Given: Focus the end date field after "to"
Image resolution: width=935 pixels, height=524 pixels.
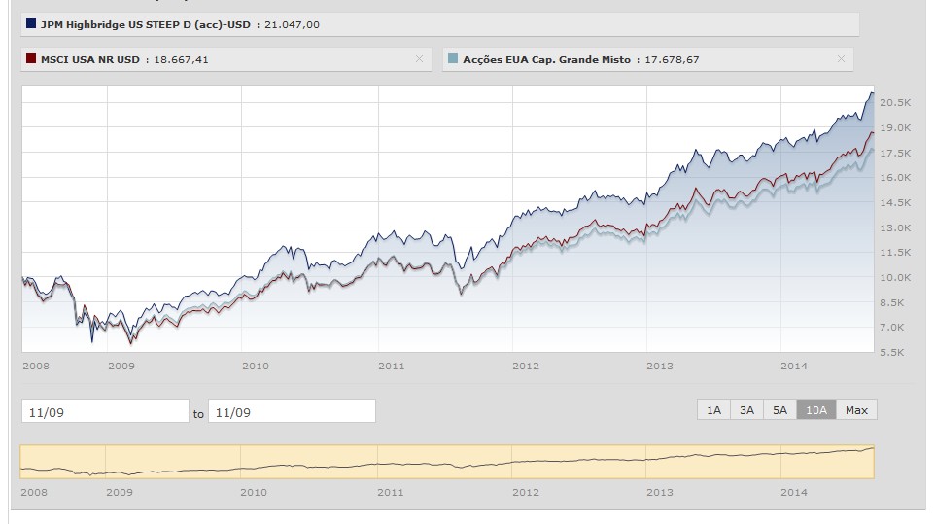Looking at the screenshot, I should pyautogui.click(x=292, y=411).
